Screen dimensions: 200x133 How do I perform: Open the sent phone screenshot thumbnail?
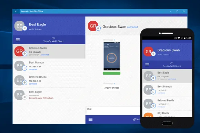[x=112, y=56]
